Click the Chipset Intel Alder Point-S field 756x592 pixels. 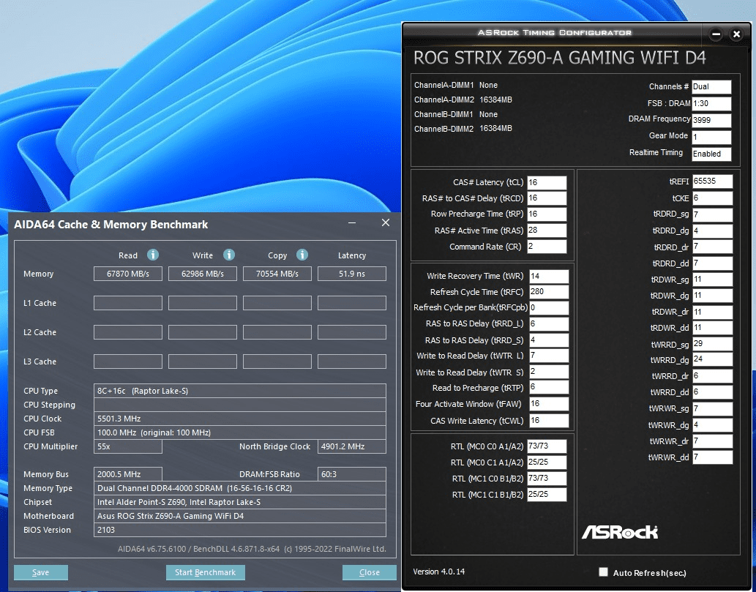click(240, 502)
